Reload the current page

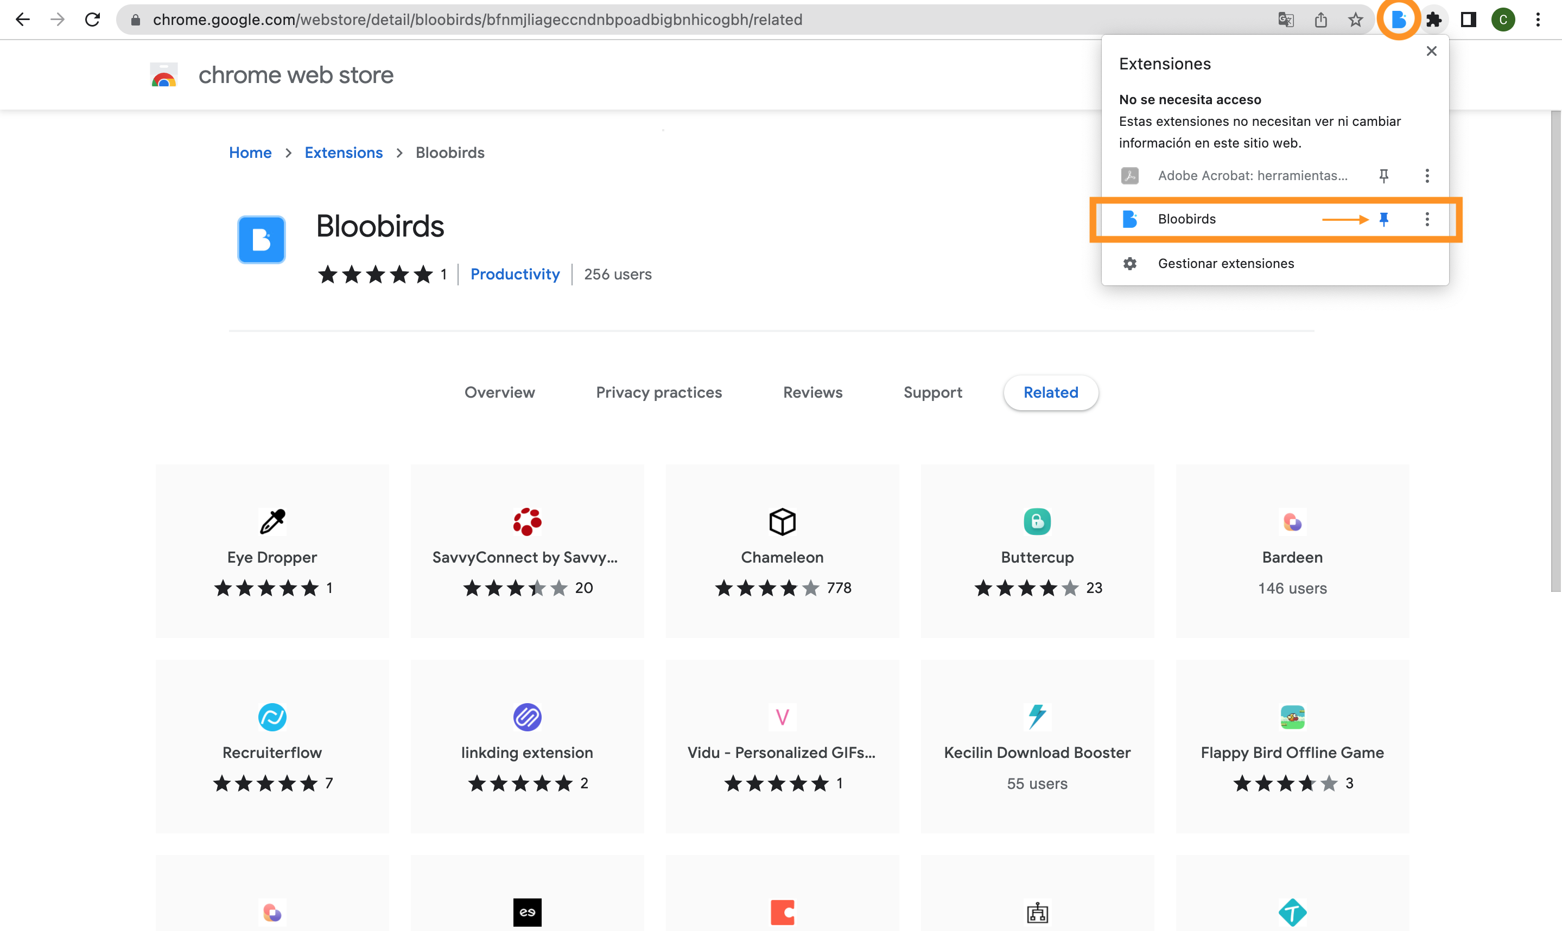[x=92, y=20]
